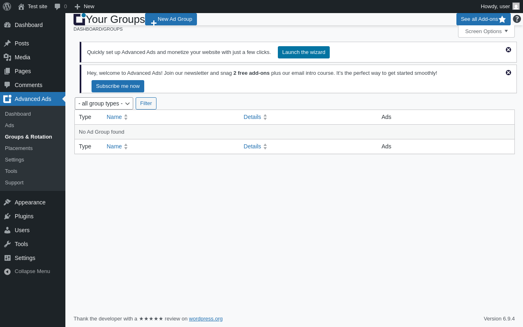523x327 pixels.
Task: Click the Your Groups heading
Action: click(x=115, y=19)
